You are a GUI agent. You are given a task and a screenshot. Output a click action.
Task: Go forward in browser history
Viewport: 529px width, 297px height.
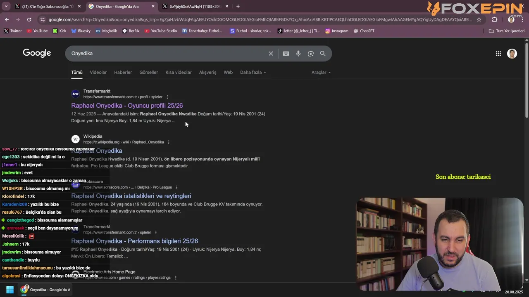18,19
